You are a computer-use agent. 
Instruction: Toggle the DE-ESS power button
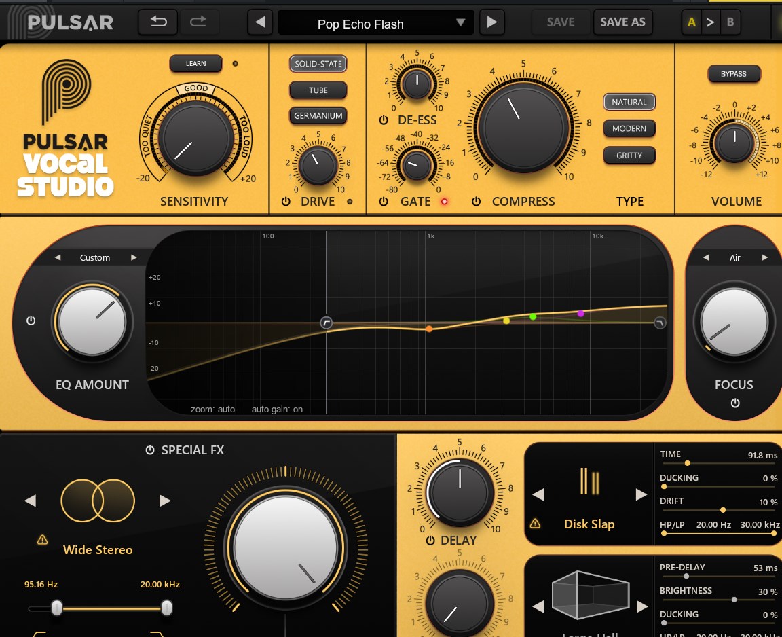coord(384,120)
